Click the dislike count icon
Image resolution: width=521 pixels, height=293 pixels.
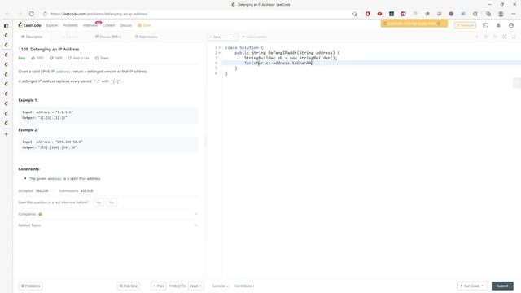tap(51, 58)
